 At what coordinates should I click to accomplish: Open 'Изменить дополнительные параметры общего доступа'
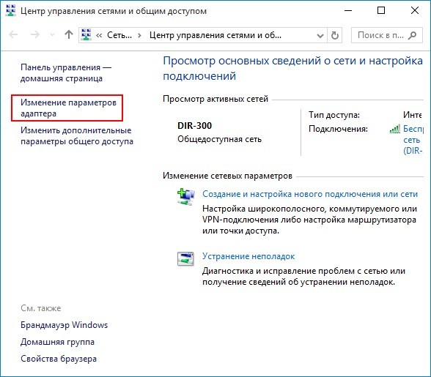tap(77, 135)
